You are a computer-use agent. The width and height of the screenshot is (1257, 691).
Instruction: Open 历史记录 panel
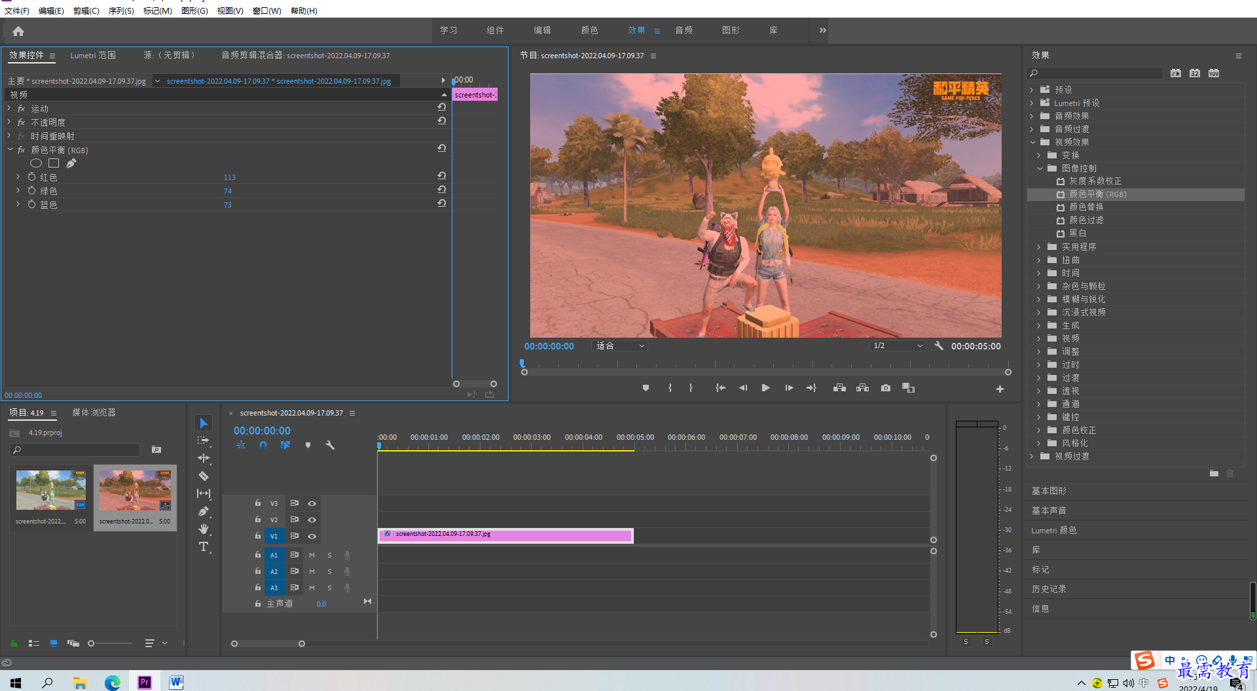pyautogui.click(x=1049, y=589)
